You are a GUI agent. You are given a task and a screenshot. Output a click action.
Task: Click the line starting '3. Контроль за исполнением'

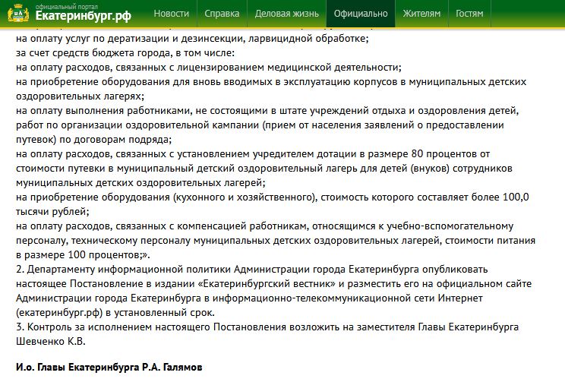[267, 327]
